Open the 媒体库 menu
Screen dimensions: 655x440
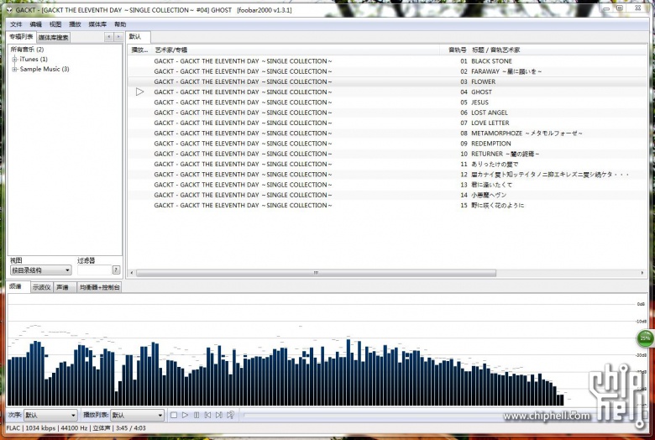[x=97, y=24]
